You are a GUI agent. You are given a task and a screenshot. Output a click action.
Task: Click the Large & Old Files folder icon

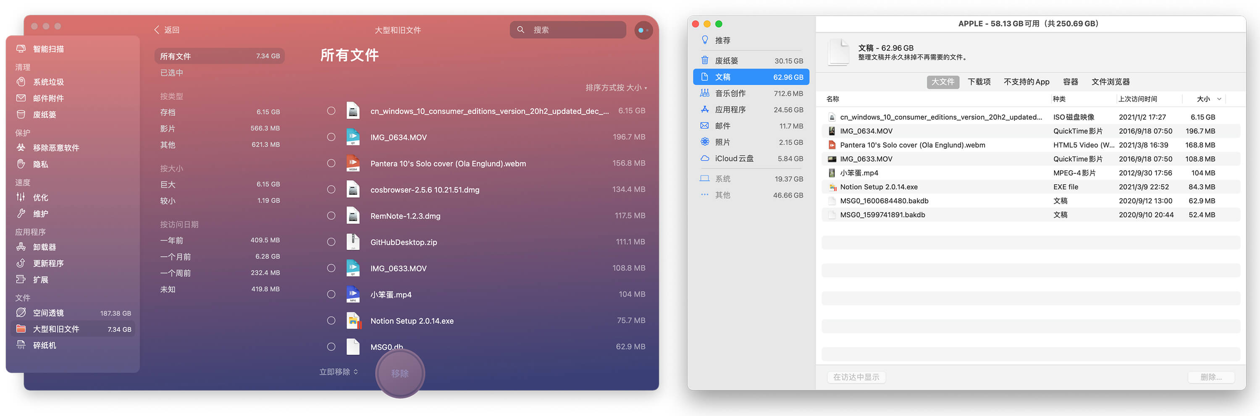click(21, 329)
